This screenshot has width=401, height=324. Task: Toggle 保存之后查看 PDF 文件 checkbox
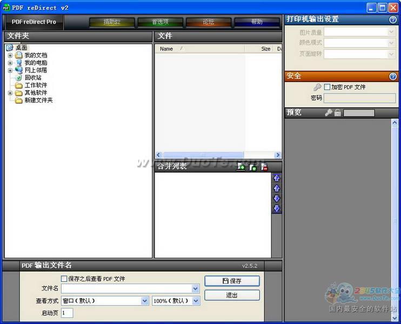[x=64, y=279]
